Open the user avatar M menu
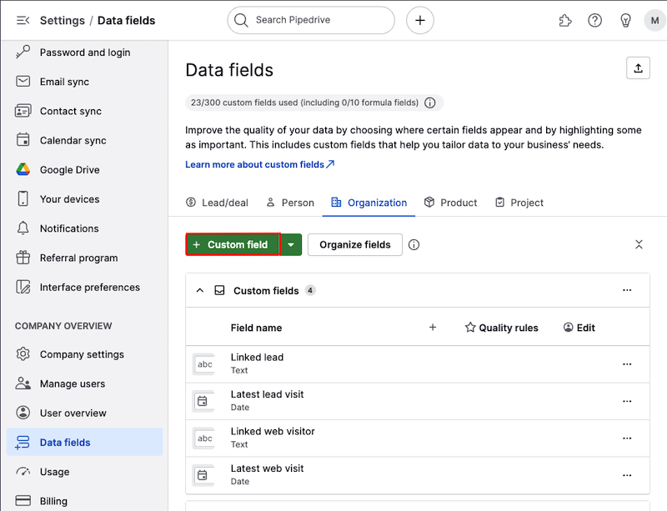This screenshot has height=511, width=667. tap(654, 20)
